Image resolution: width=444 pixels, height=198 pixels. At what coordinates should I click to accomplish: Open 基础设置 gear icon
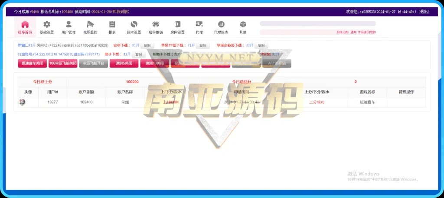[47, 25]
